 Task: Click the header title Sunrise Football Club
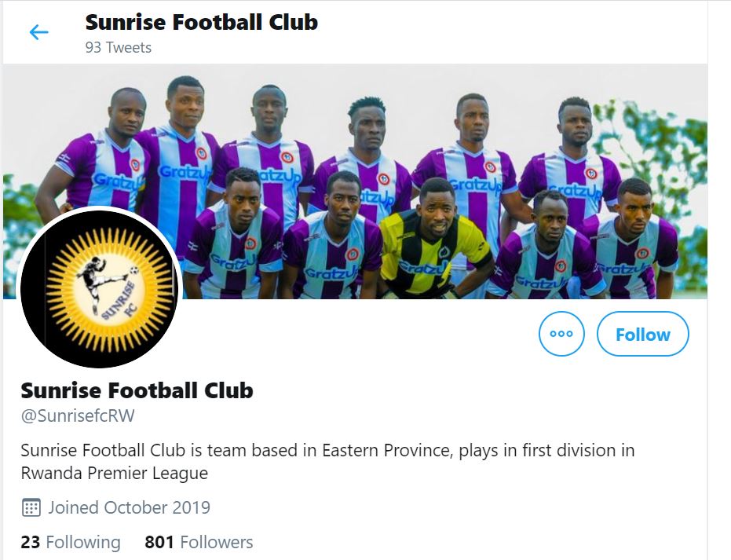click(x=202, y=22)
